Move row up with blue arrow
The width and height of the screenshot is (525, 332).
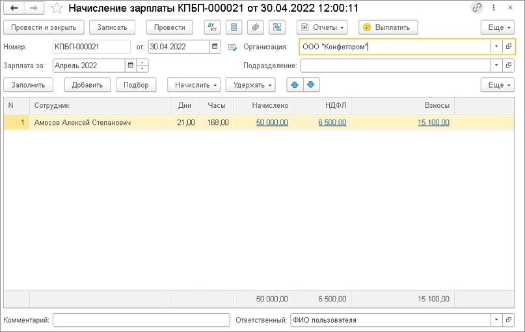[295, 85]
